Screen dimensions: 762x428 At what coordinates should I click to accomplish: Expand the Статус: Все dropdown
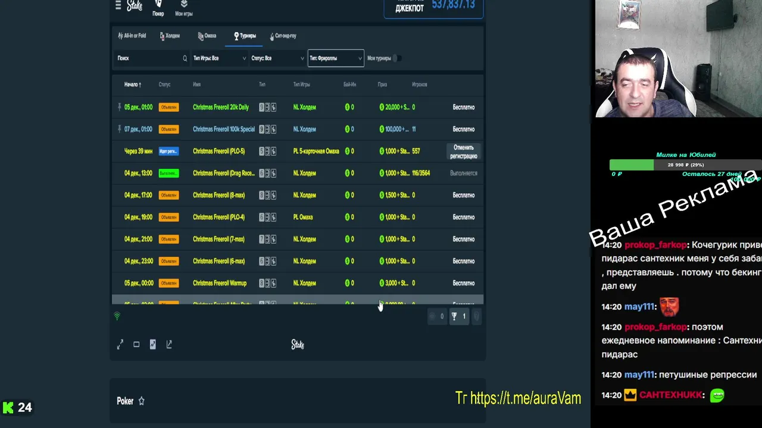pyautogui.click(x=277, y=58)
